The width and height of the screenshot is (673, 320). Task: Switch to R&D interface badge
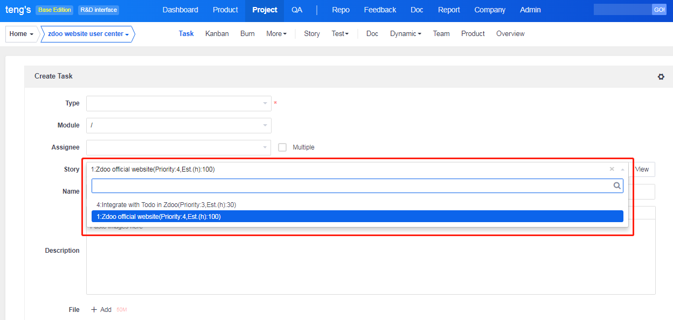pos(98,10)
